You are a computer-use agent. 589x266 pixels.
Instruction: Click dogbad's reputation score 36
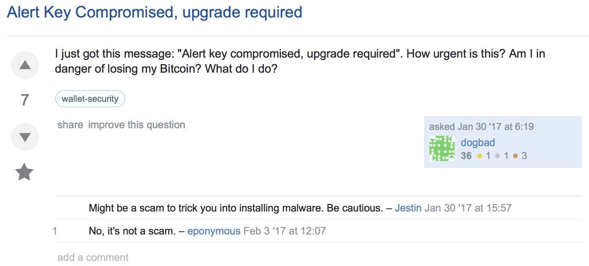[x=466, y=156]
